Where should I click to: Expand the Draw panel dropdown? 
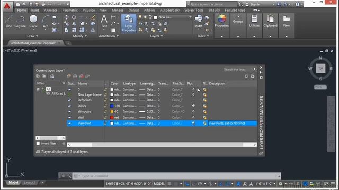coord(33,36)
